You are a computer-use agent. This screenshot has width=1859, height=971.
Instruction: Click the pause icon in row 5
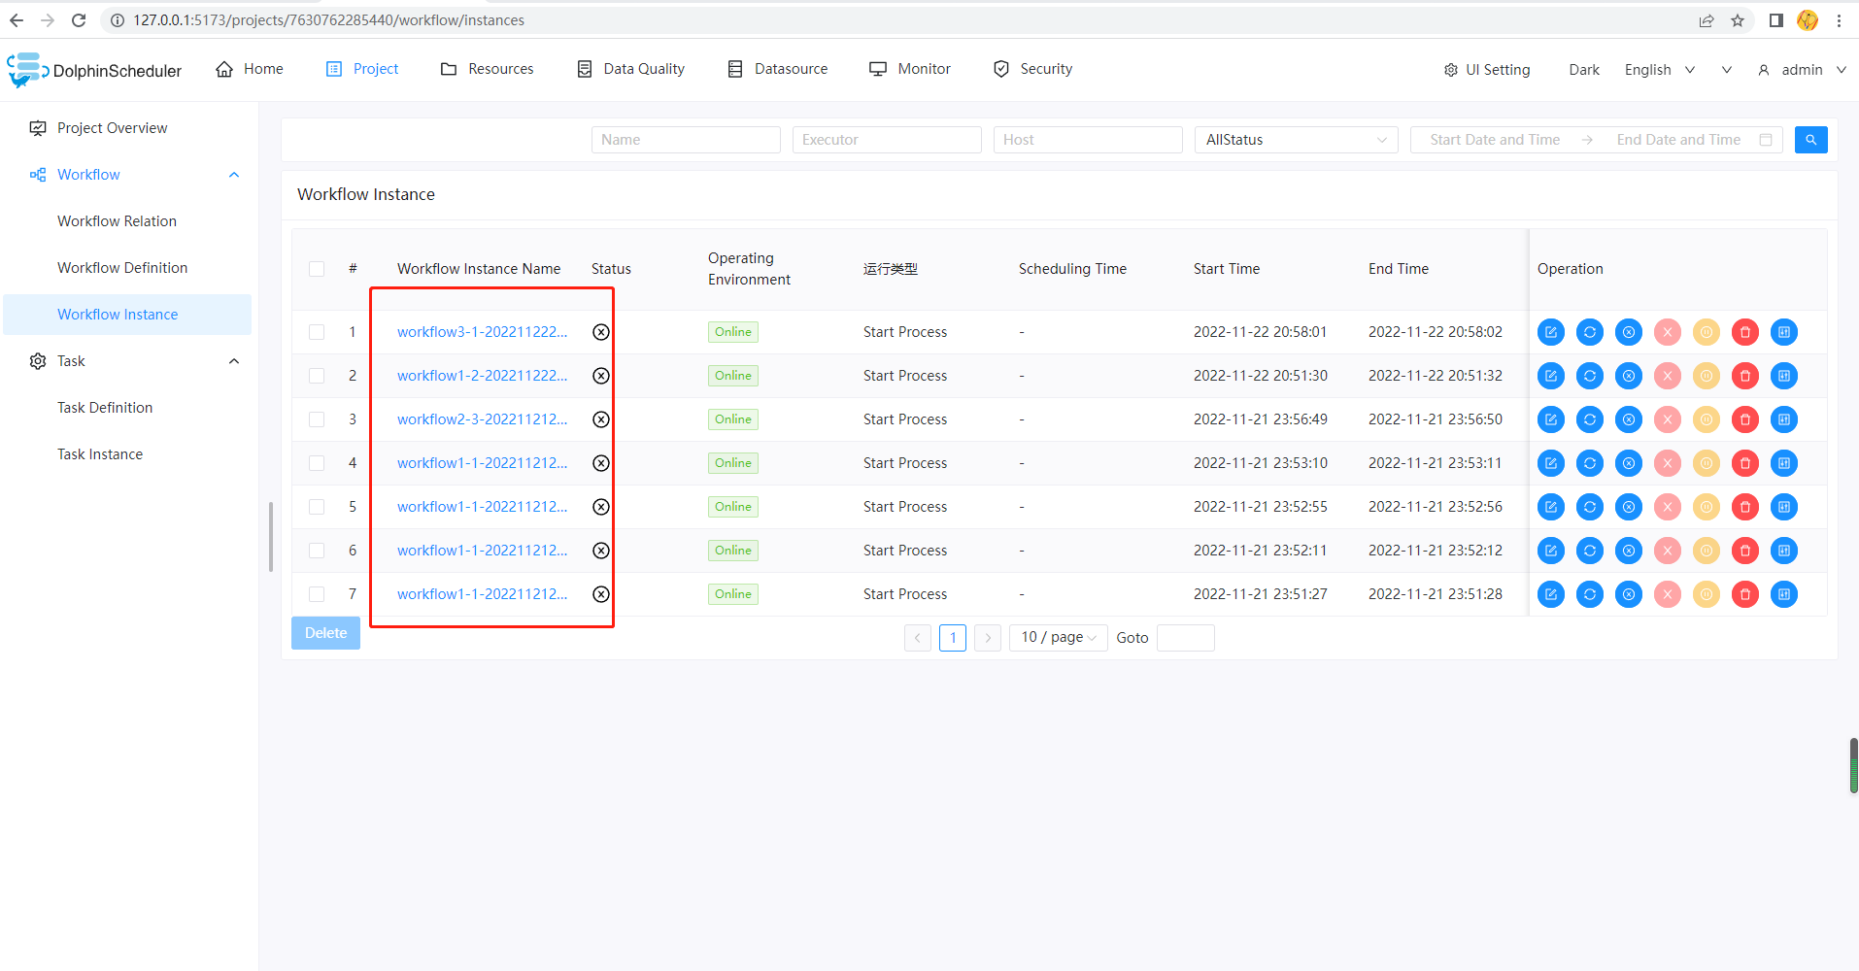1707,507
